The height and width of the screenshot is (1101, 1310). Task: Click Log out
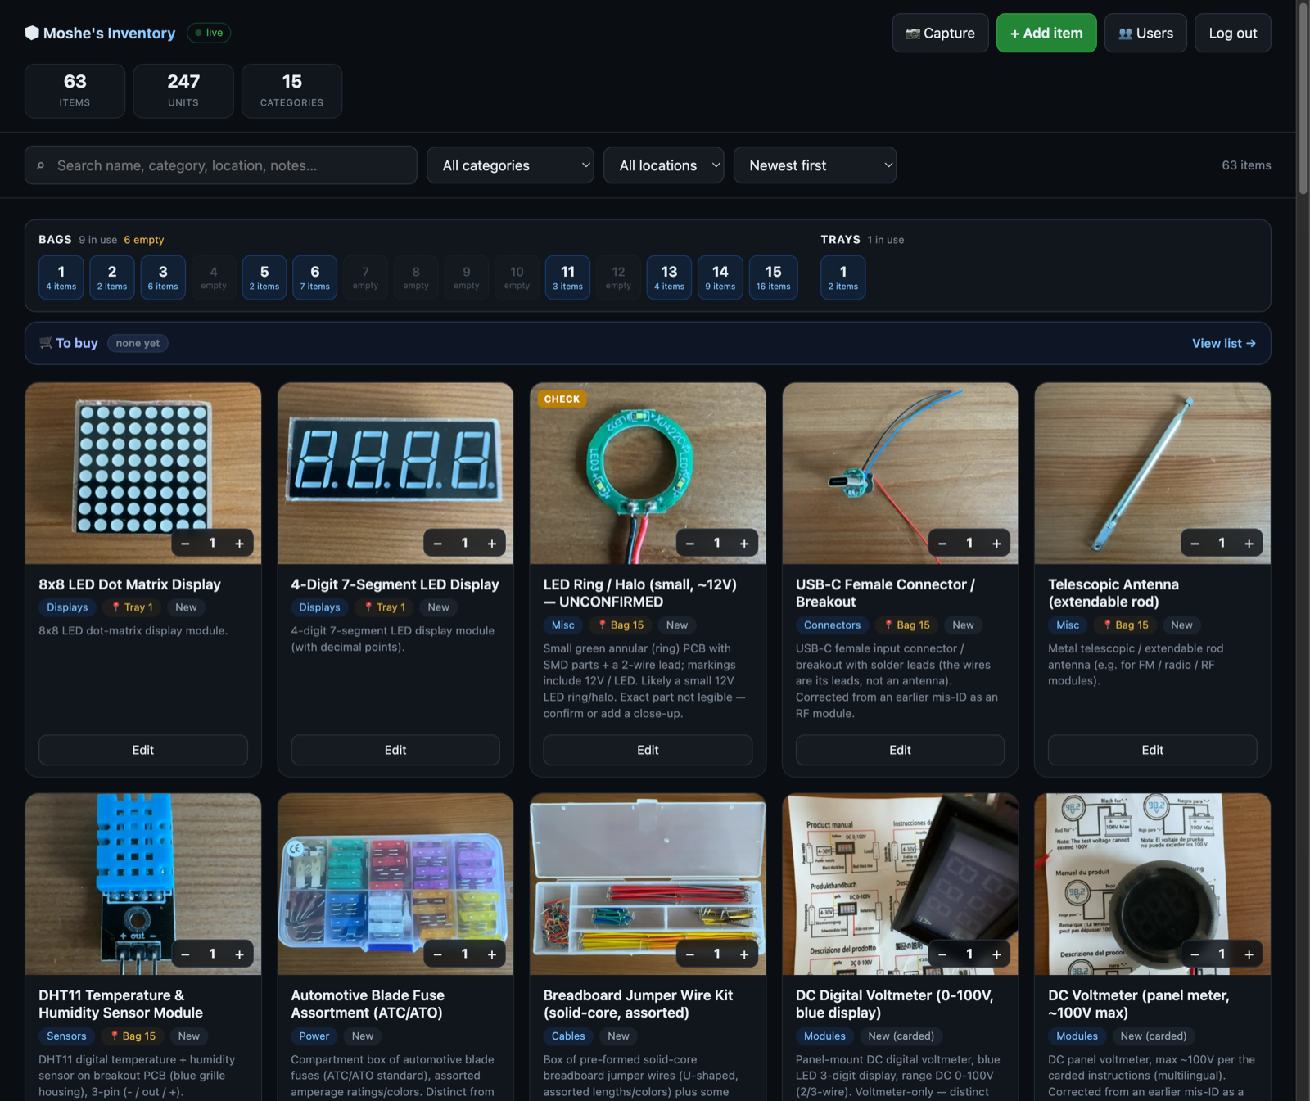point(1232,33)
